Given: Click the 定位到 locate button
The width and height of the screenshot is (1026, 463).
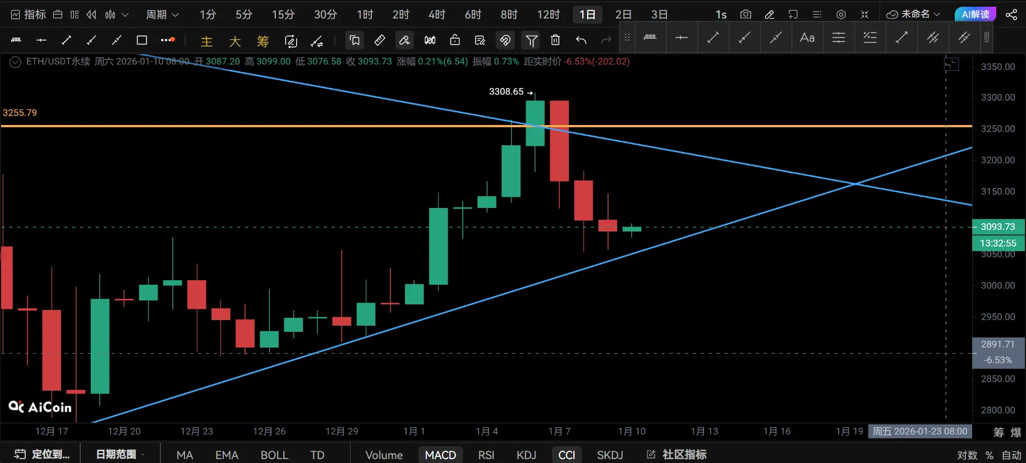Looking at the screenshot, I should (x=42, y=454).
